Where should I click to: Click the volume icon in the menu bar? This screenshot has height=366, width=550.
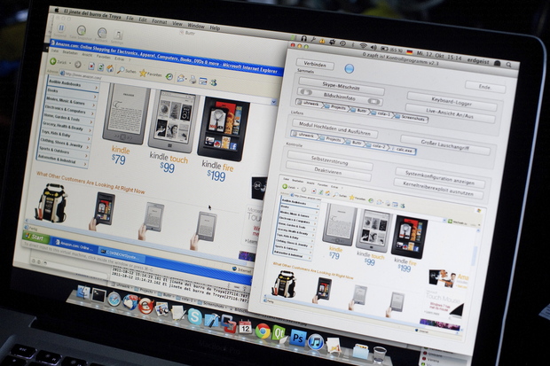(x=373, y=47)
